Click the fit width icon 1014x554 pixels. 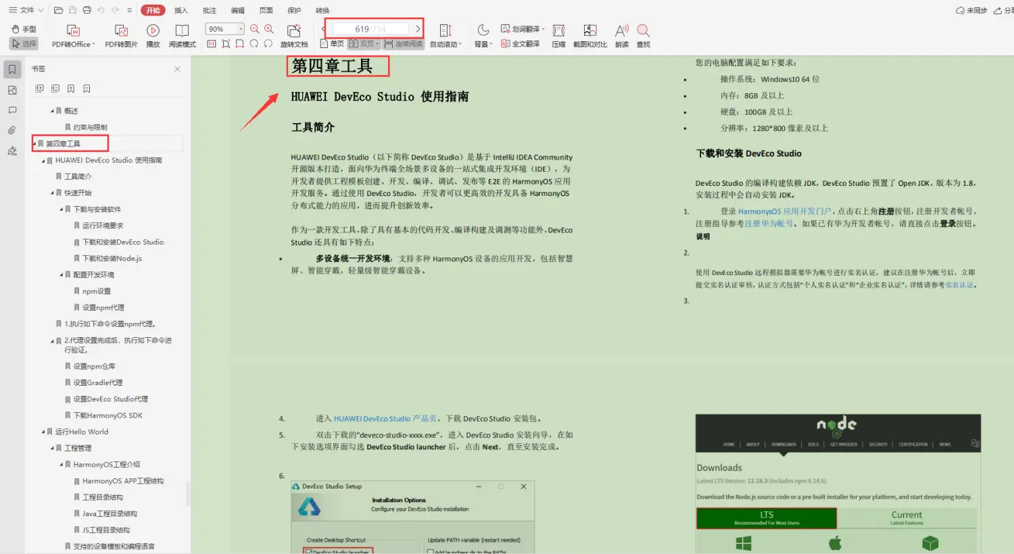point(240,44)
